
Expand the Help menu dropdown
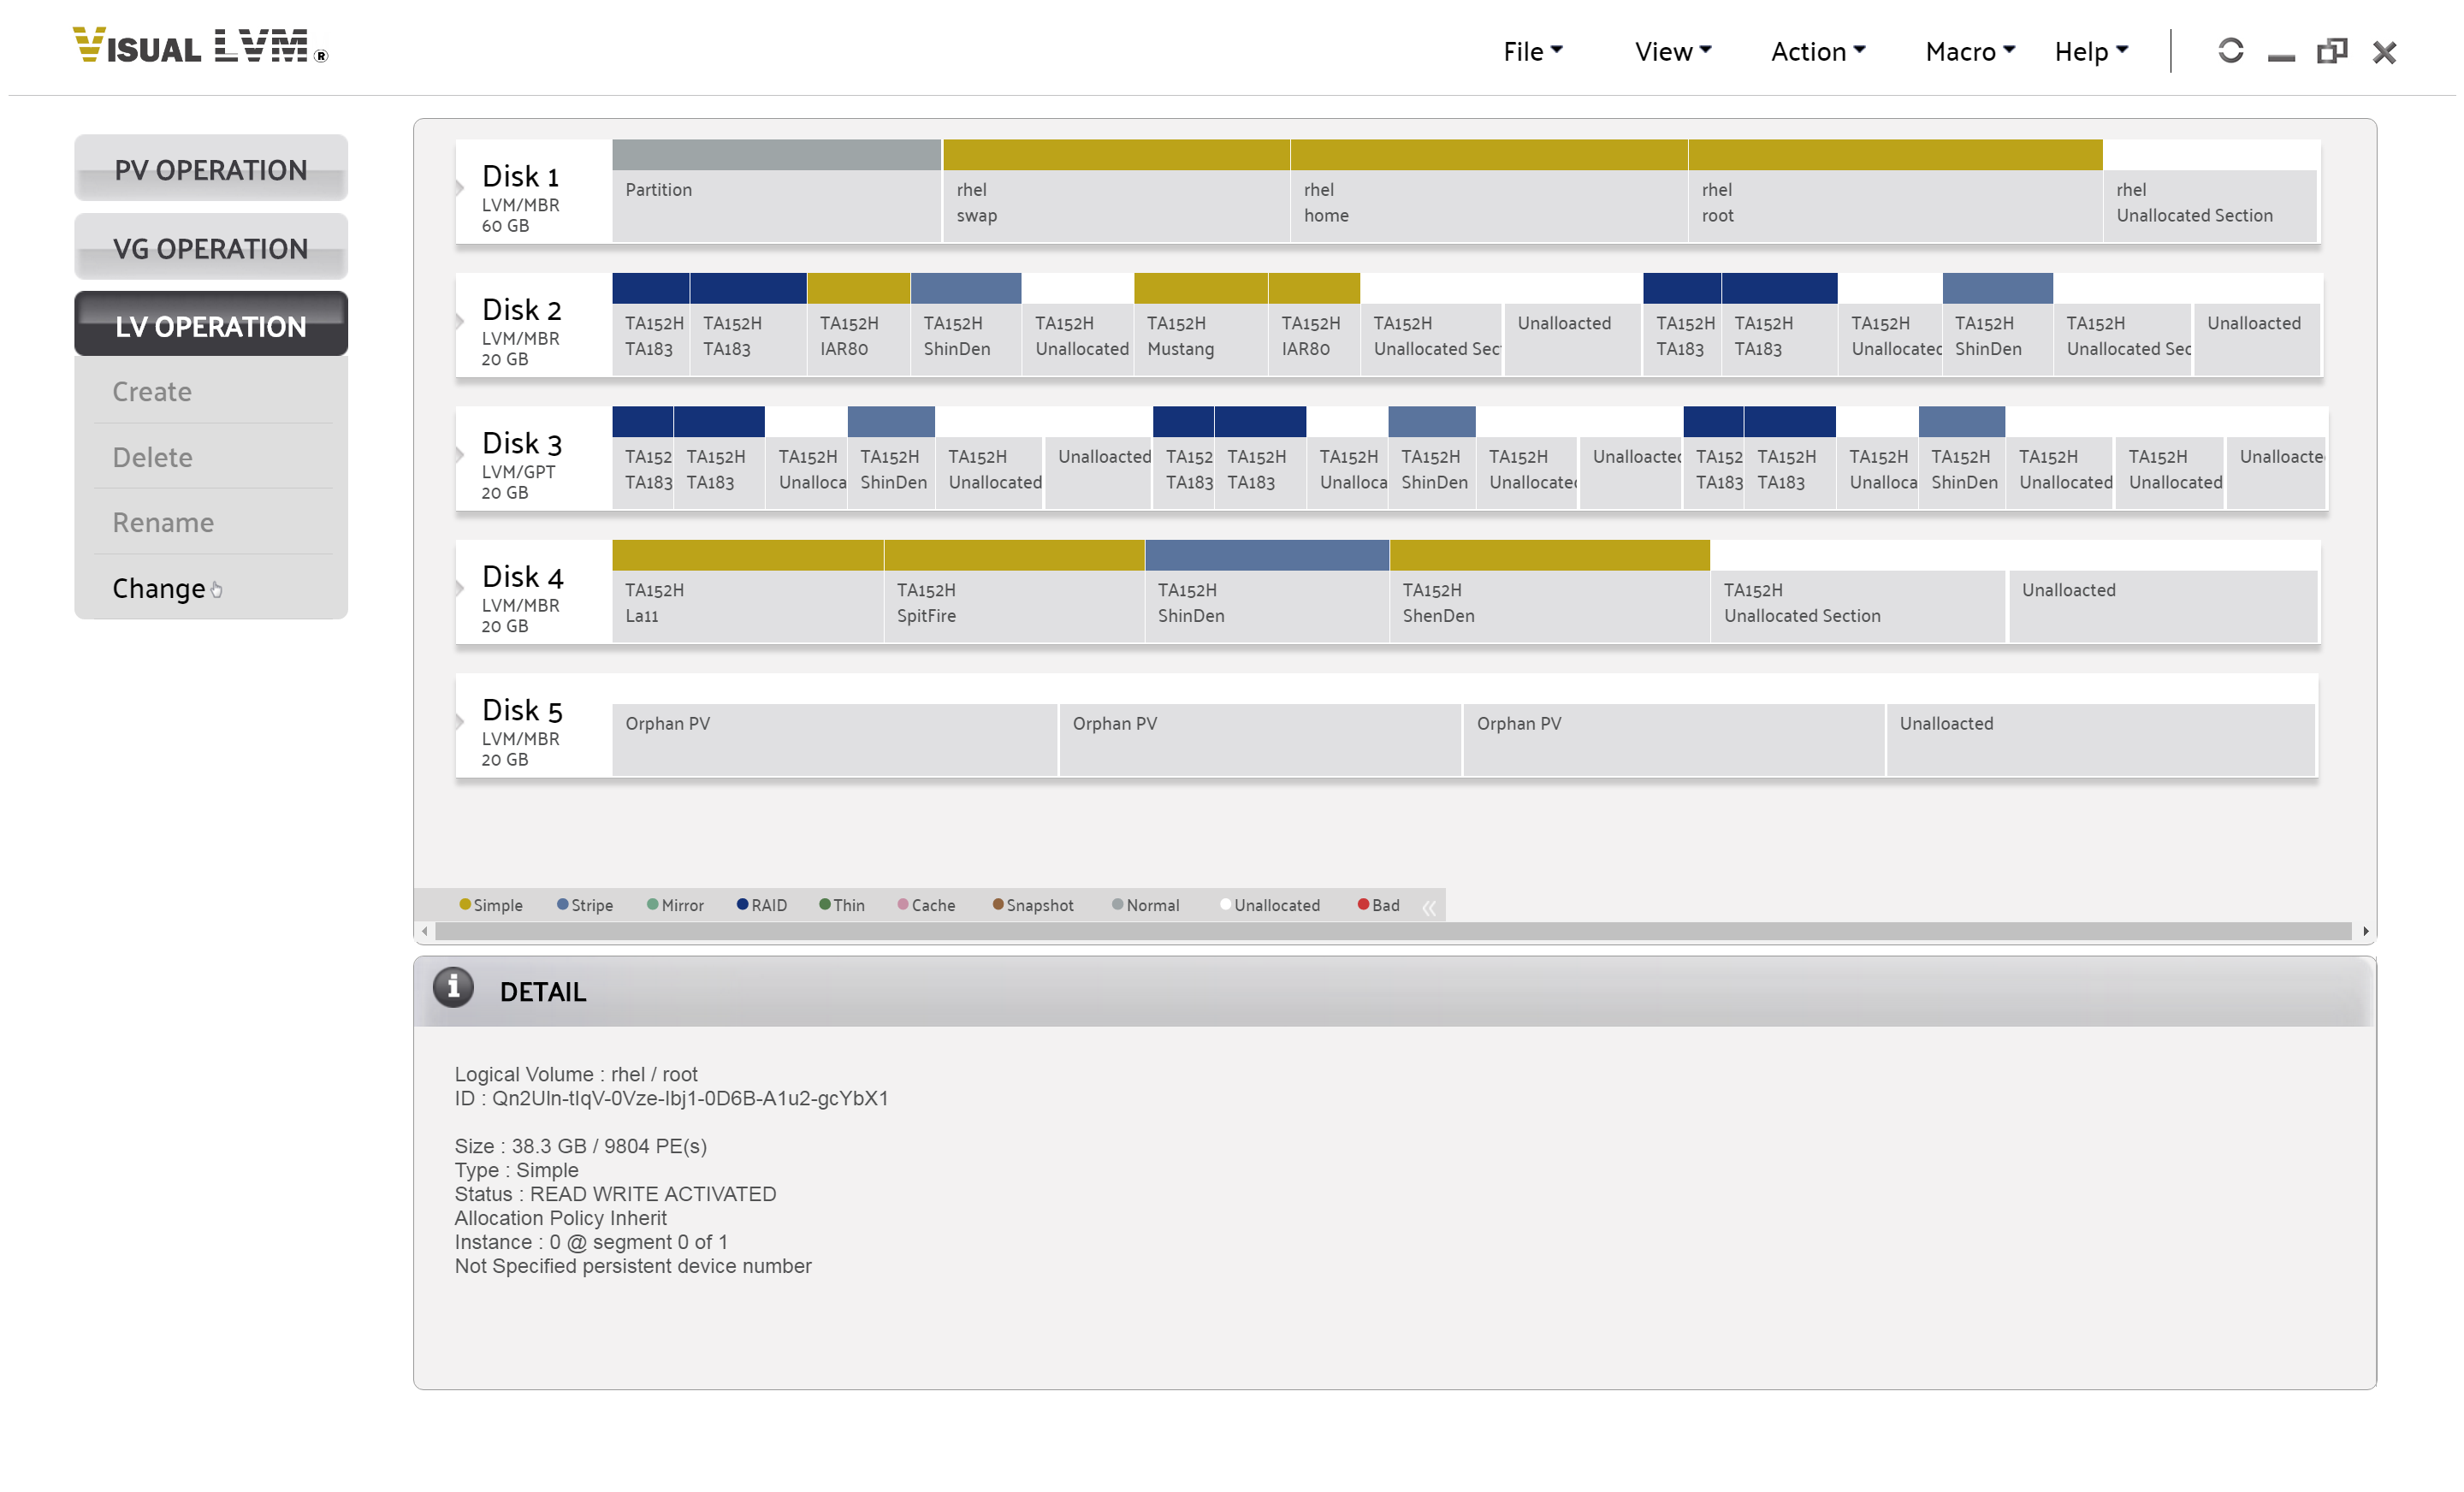2088,48
